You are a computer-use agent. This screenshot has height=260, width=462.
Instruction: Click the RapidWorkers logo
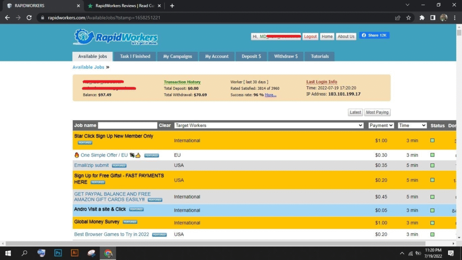115,37
